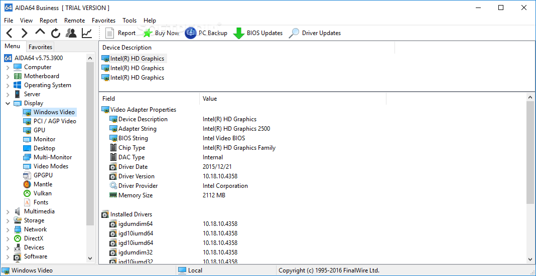The width and height of the screenshot is (536, 276).
Task: Click the Computer icon in the tree
Action: click(18, 67)
